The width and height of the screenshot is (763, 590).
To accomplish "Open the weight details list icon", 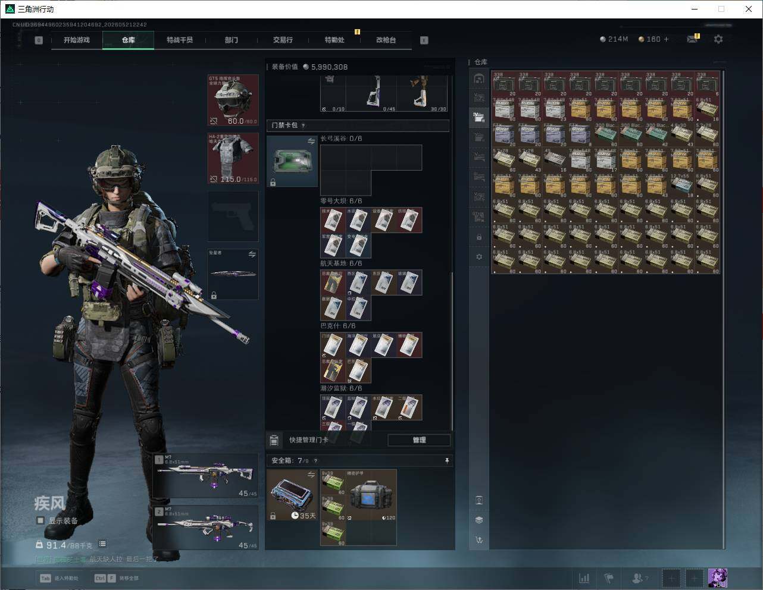I will (102, 544).
